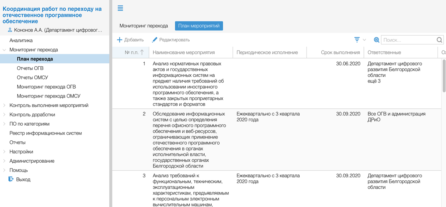Open the filter icon in toolbar
This screenshot has width=446, height=207.
click(x=357, y=40)
